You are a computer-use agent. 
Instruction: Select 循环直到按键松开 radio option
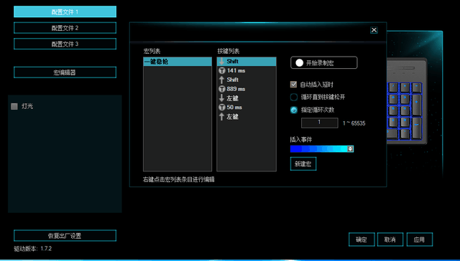(x=294, y=97)
